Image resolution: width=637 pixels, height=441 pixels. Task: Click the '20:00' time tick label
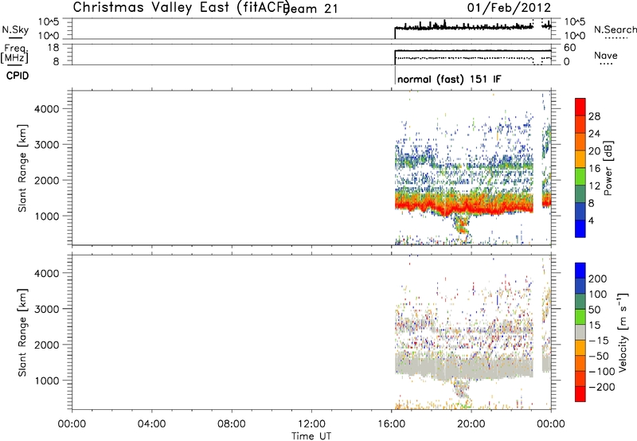point(471,424)
